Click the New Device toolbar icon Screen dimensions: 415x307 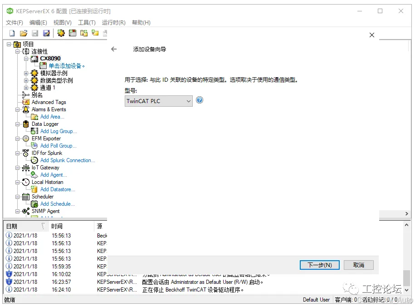[73, 33]
